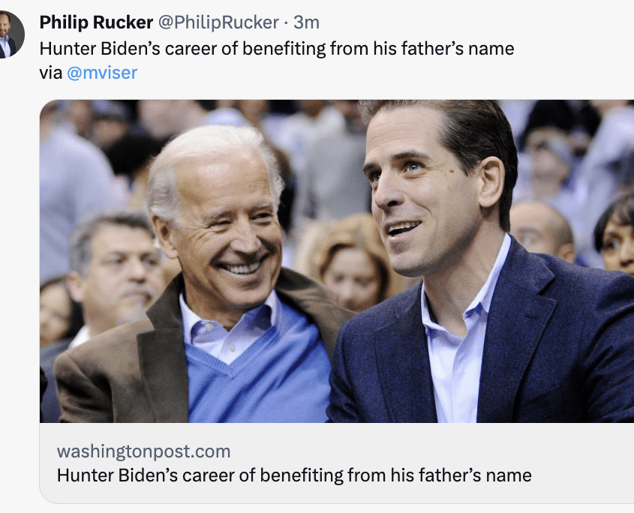Open Philip Rucker's profile avatar
Viewport: 634px width, 513px height.
pyautogui.click(x=9, y=34)
